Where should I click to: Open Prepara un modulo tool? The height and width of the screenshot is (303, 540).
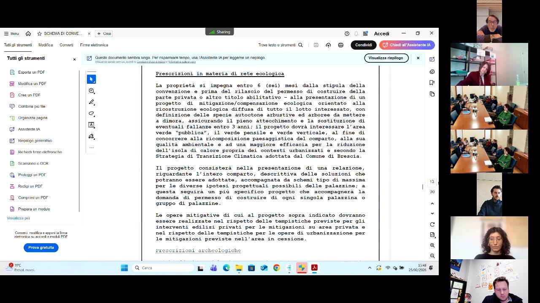tap(34, 209)
